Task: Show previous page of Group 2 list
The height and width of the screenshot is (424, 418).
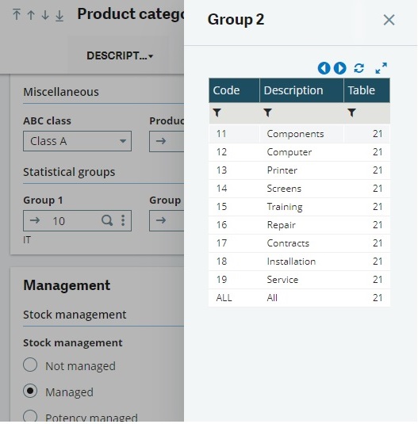Action: point(324,68)
